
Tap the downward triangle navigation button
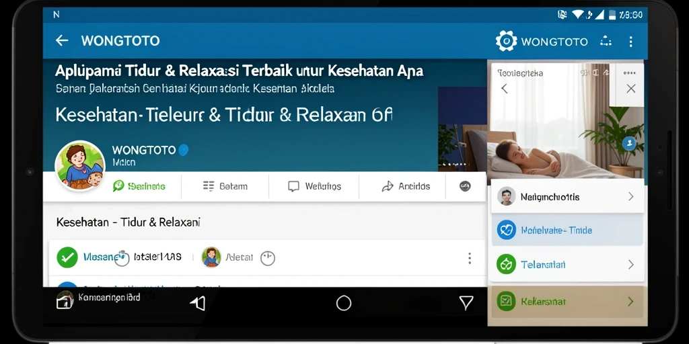pos(466,302)
